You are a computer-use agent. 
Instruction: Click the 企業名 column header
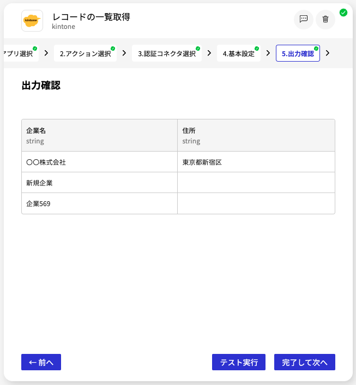pyautogui.click(x=99, y=135)
